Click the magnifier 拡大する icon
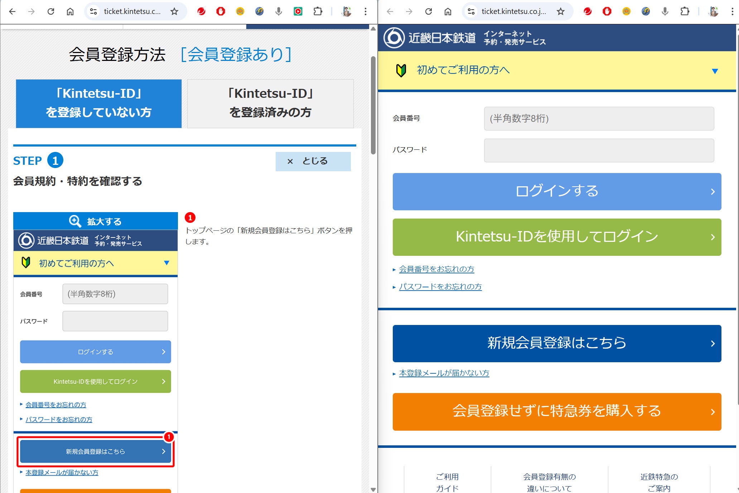Image resolution: width=739 pixels, height=493 pixels. tap(75, 221)
